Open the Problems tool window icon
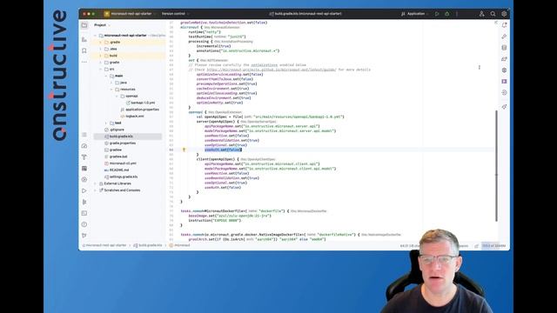 (x=84, y=224)
